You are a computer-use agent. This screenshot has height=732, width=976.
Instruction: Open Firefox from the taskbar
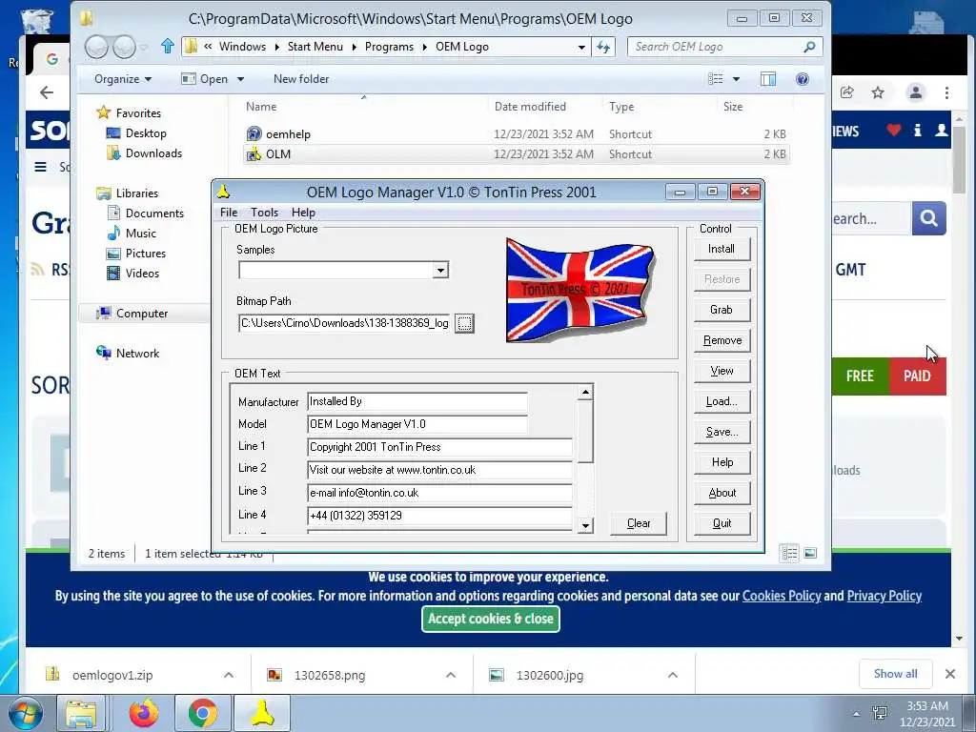click(x=144, y=713)
